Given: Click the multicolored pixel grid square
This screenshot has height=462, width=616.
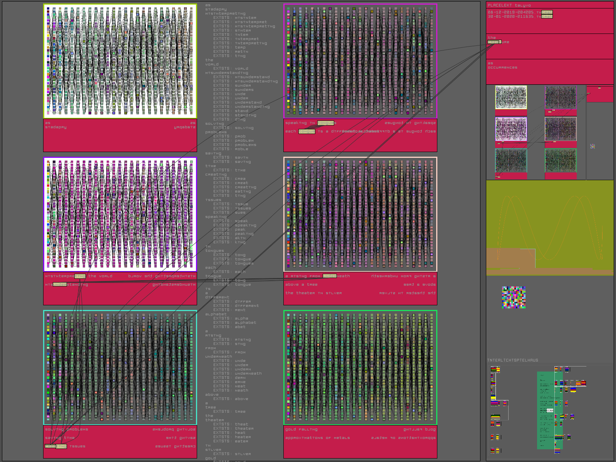Looking at the screenshot, I should (514, 297).
